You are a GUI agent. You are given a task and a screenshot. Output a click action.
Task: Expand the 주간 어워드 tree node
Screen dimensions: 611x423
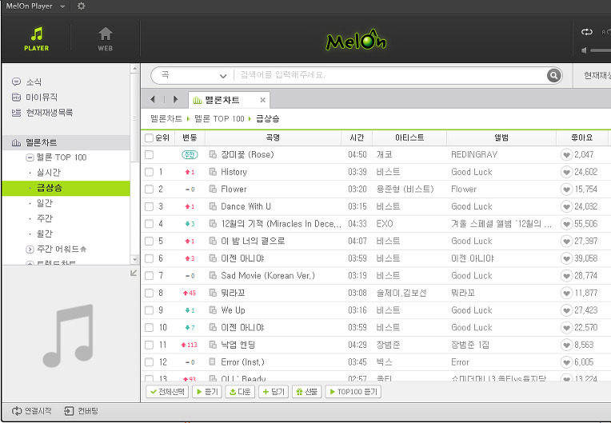tap(30, 249)
